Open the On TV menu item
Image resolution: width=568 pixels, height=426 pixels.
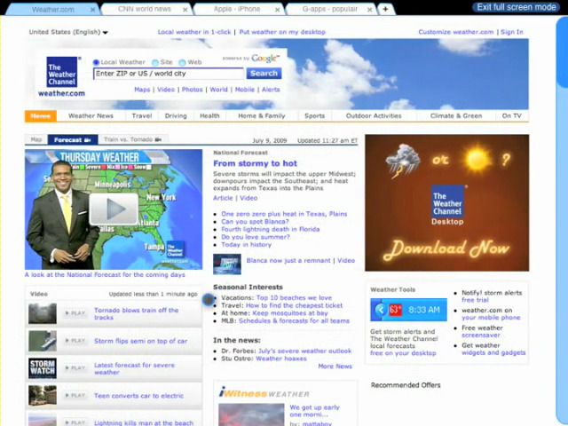tap(511, 116)
